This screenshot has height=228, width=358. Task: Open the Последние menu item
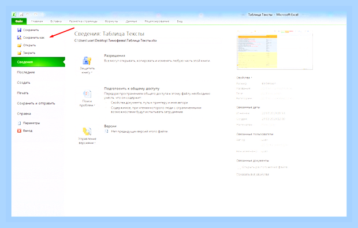pos(26,72)
